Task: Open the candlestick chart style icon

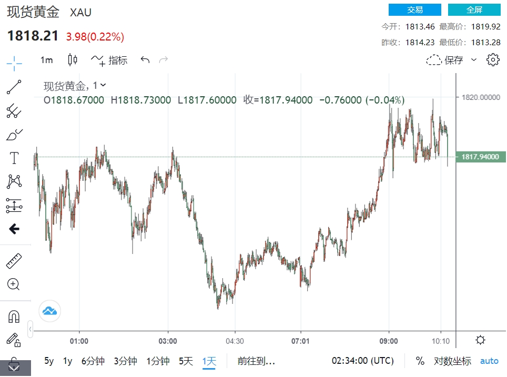Action: click(73, 60)
